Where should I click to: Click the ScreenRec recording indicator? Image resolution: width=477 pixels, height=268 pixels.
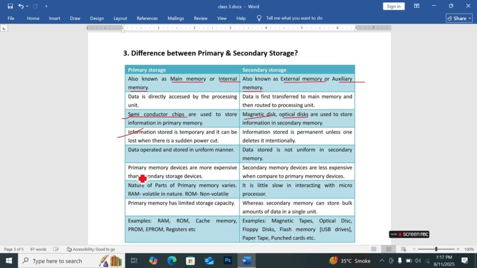(x=409, y=234)
